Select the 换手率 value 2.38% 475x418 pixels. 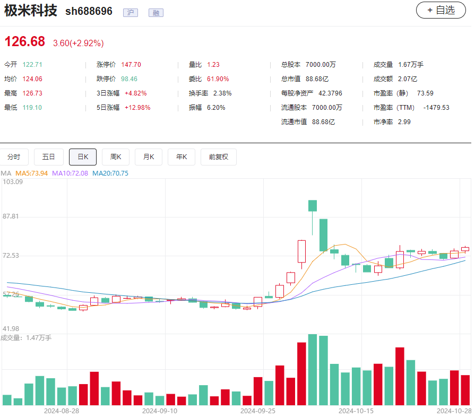coord(222,93)
